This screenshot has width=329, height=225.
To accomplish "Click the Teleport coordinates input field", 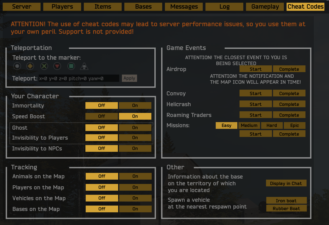I will [79, 79].
